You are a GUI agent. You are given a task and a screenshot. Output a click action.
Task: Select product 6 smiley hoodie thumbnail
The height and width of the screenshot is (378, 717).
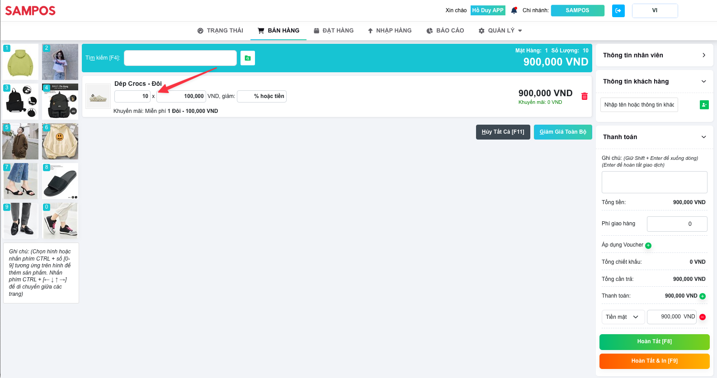60,141
